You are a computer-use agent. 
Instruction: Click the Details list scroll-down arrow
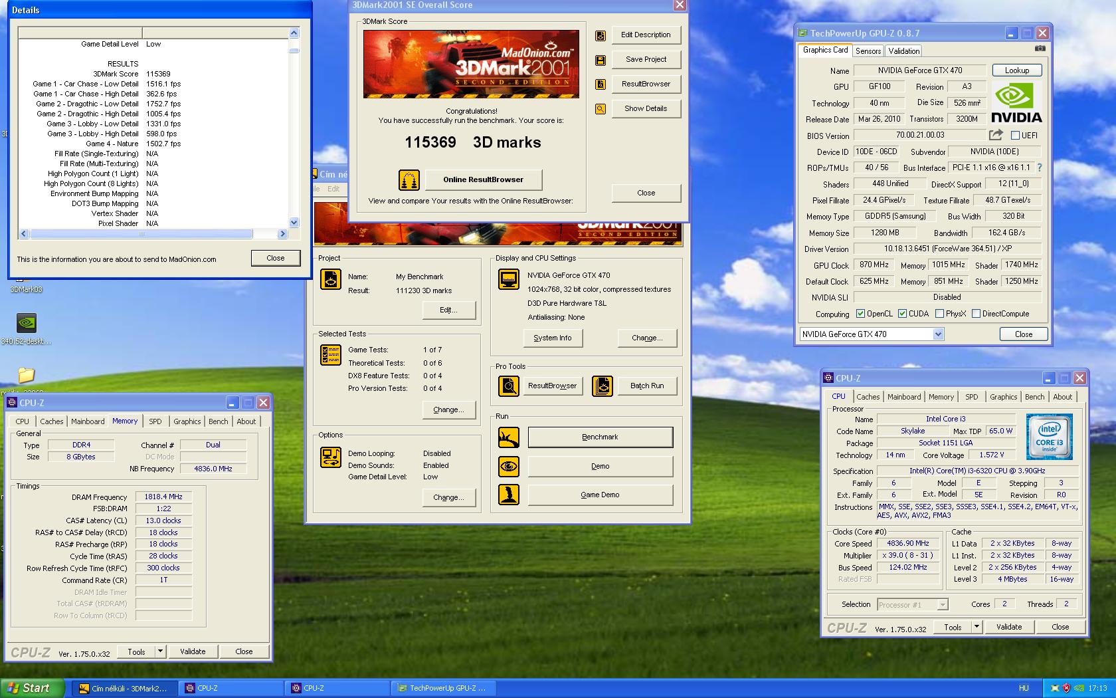click(294, 223)
